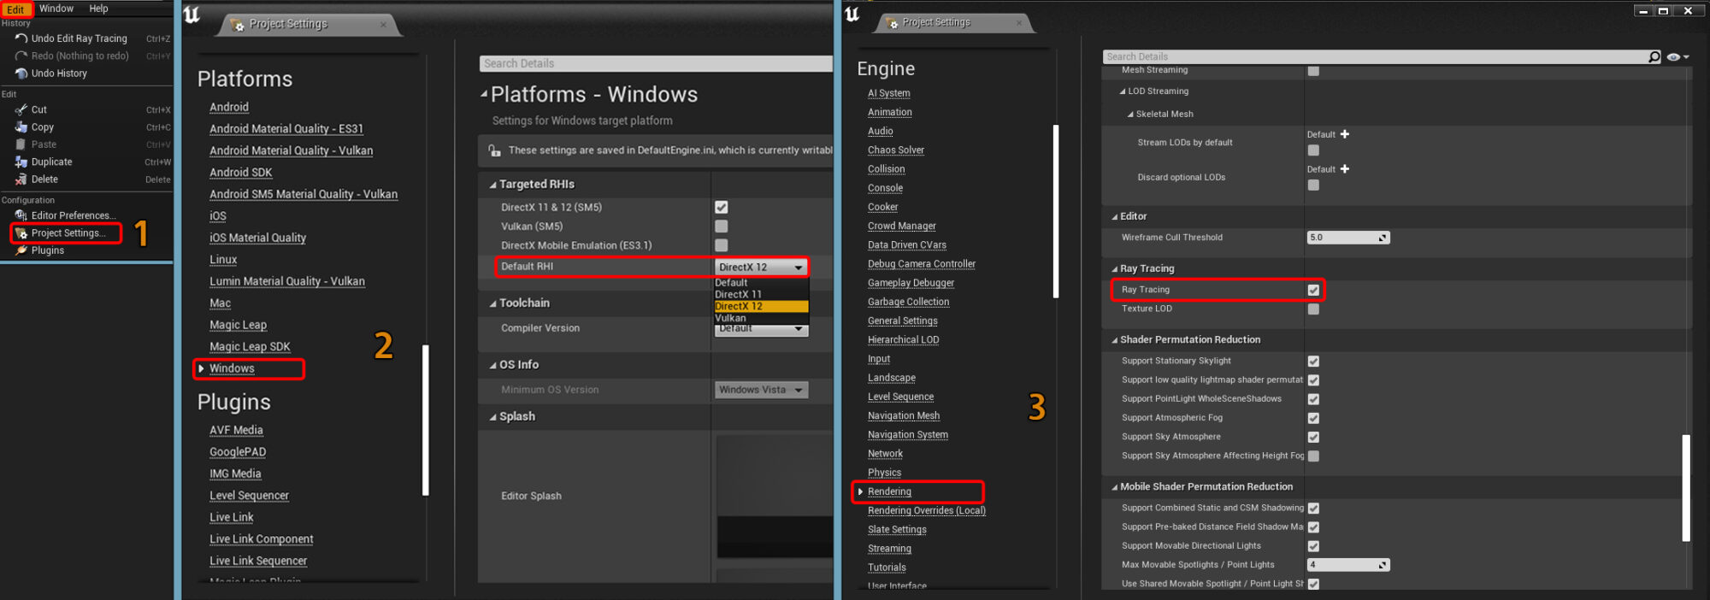Enable the Texture LOD checkbox
This screenshot has width=1710, height=600.
1313,309
